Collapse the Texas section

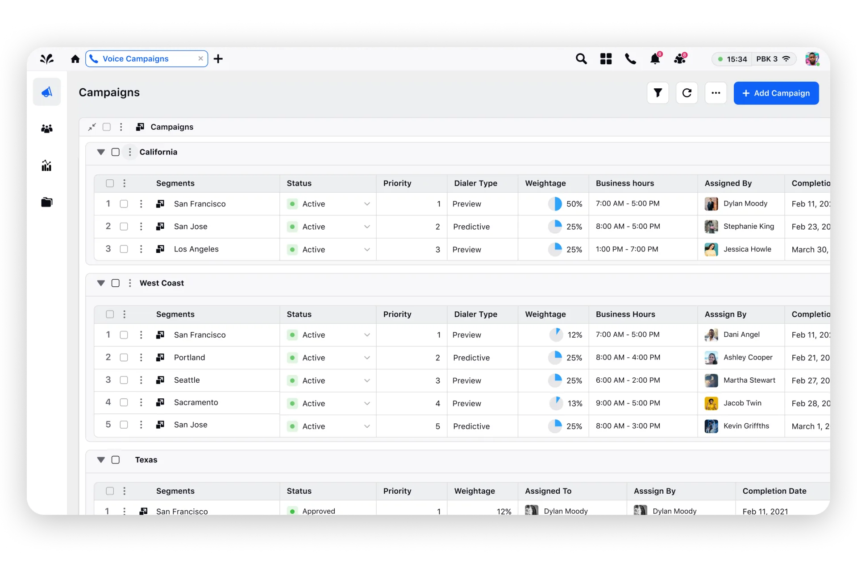coord(101,459)
